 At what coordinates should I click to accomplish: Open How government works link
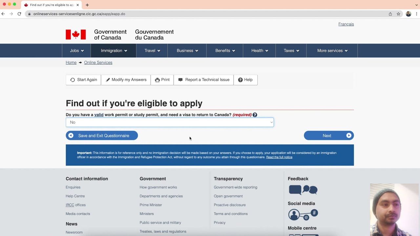tap(158, 187)
